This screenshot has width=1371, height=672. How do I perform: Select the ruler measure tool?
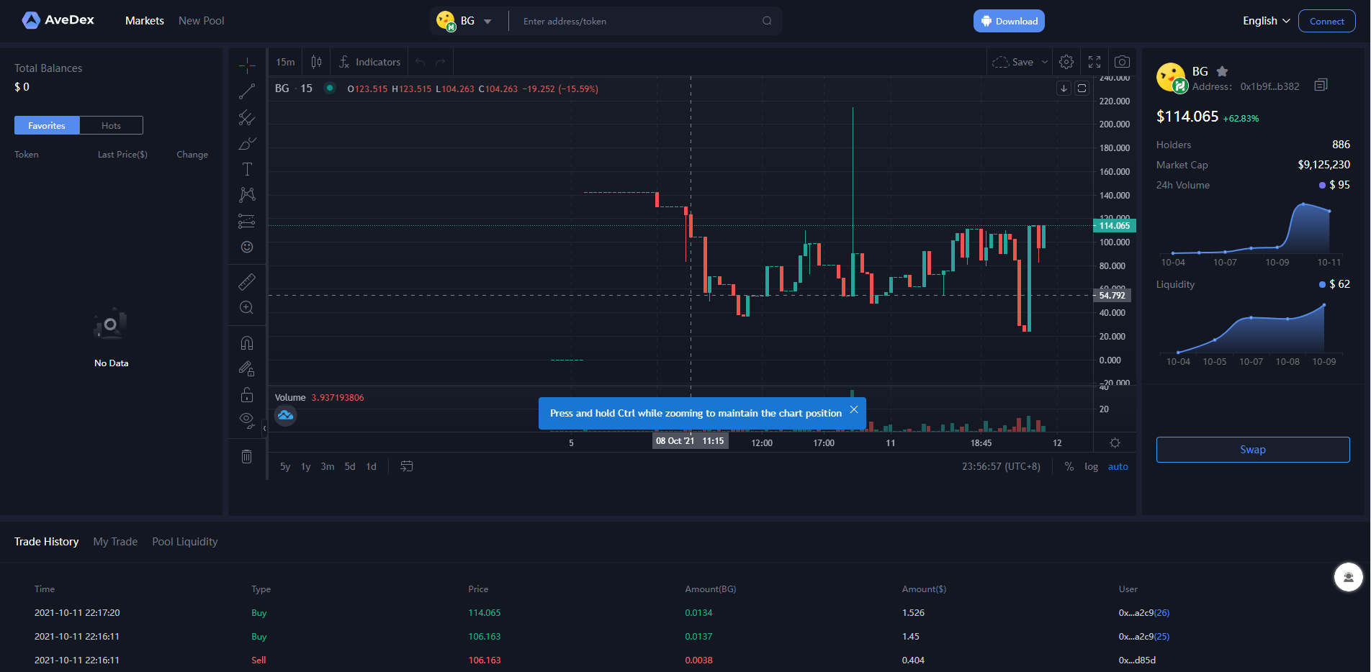pos(247,281)
